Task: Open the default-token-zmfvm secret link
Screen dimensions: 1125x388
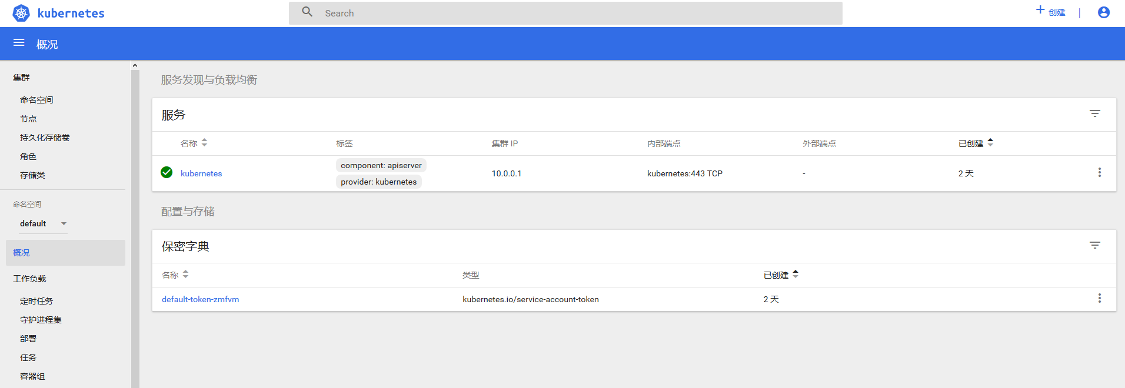Action: point(200,299)
